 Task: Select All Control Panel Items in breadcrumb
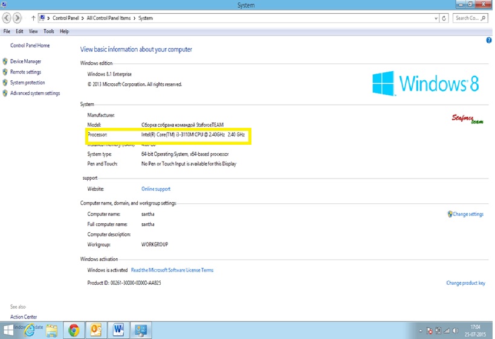coord(109,18)
